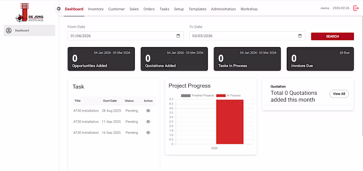Image resolution: width=363 pixels, height=171 pixels.
Task: Click Pending status in 11 Sep 2025 row
Action: [x=132, y=122]
